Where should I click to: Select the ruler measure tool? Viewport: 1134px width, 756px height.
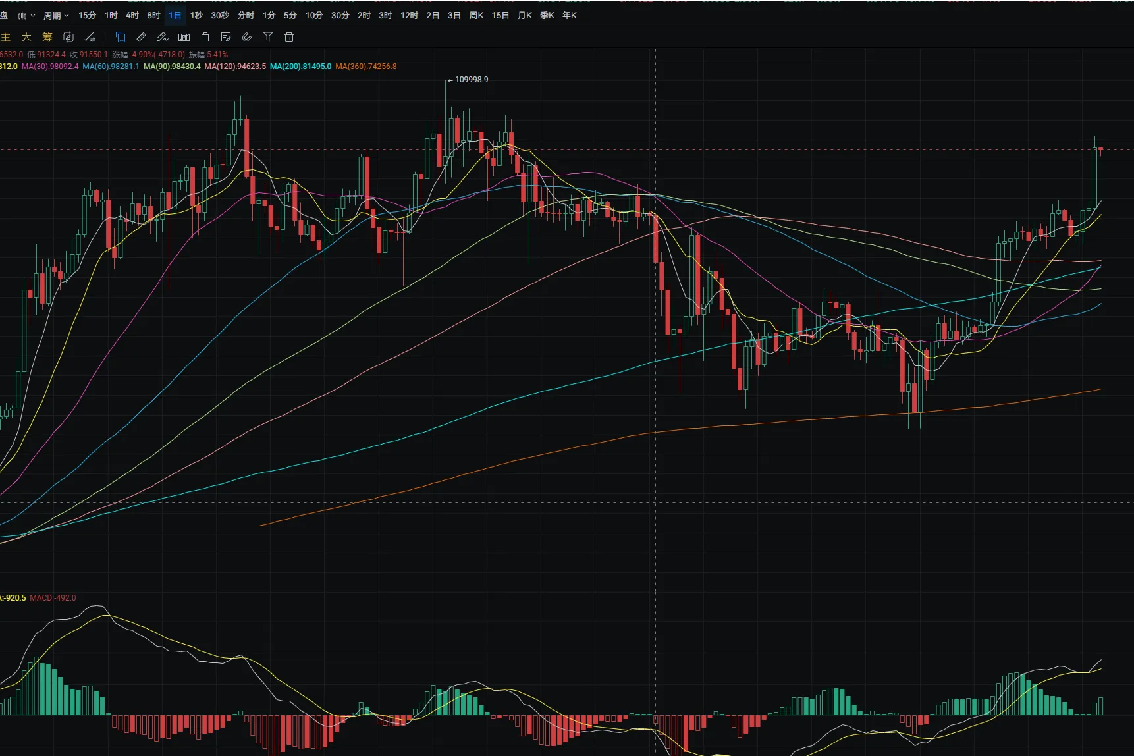point(141,37)
